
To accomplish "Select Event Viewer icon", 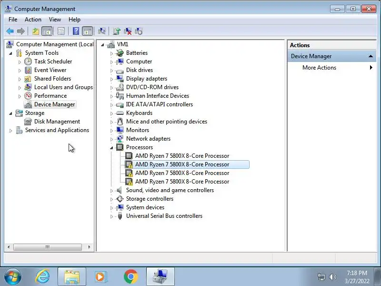I will [x=28, y=70].
